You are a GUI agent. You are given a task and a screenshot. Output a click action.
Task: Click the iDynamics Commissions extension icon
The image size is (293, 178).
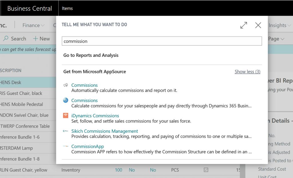(66, 116)
